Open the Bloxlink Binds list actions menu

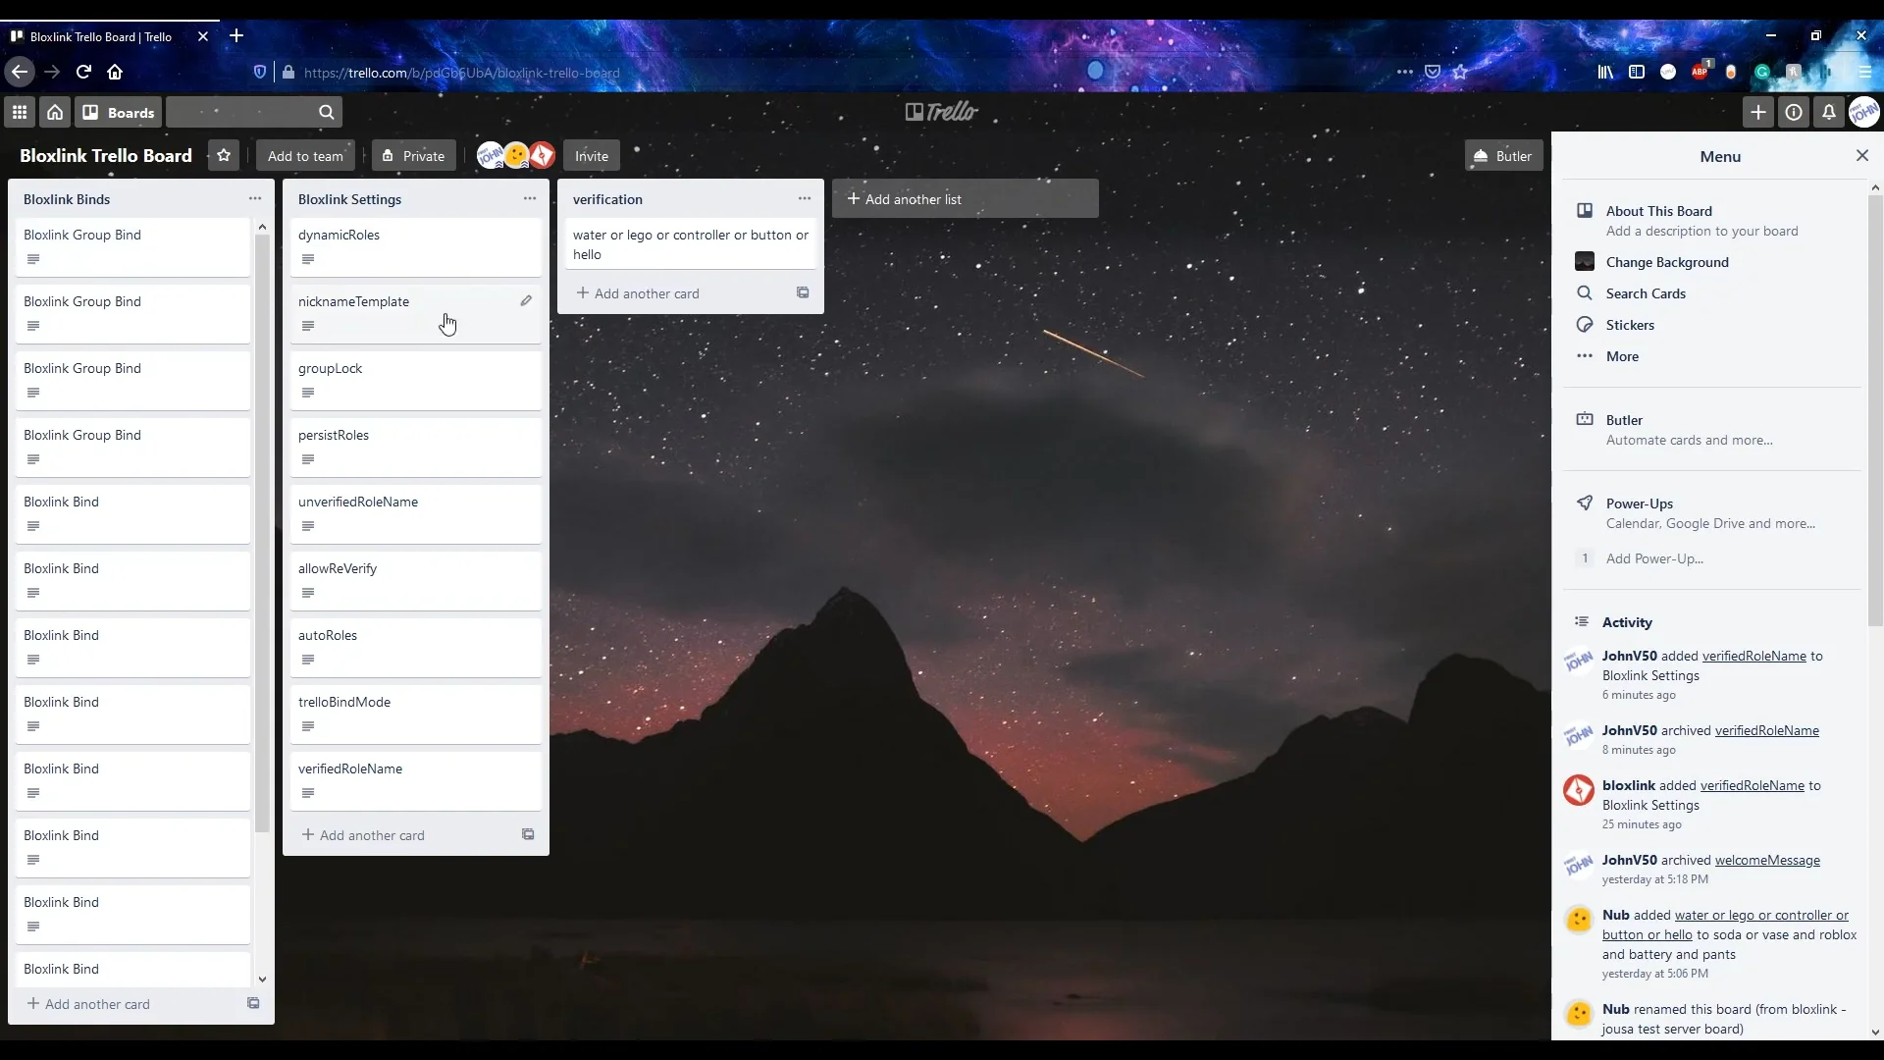click(x=255, y=198)
